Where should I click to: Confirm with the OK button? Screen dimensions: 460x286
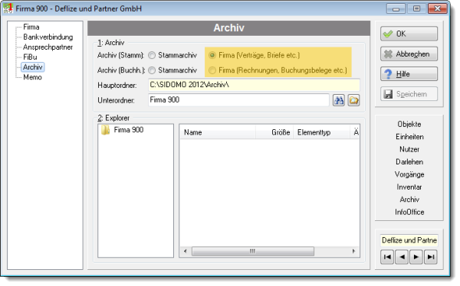(x=409, y=34)
